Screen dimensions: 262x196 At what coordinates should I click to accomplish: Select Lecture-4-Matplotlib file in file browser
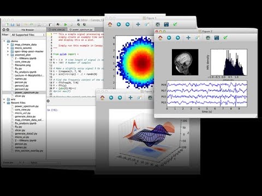29,75
